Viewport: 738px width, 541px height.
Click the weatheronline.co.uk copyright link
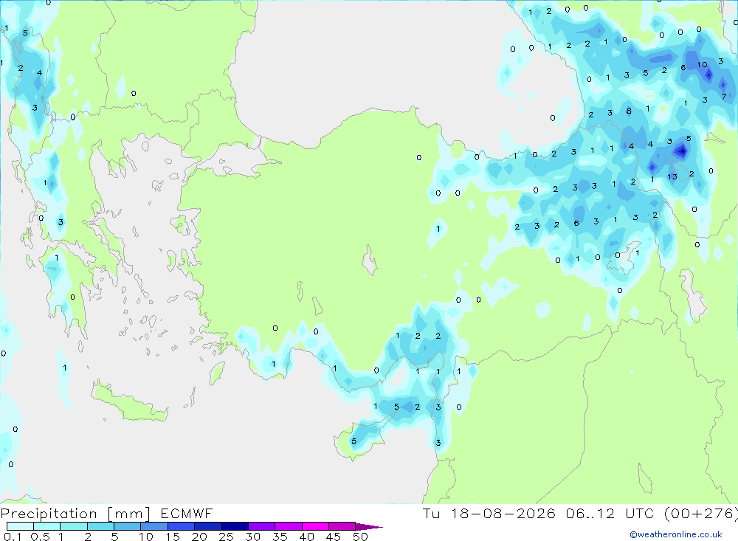[676, 534]
